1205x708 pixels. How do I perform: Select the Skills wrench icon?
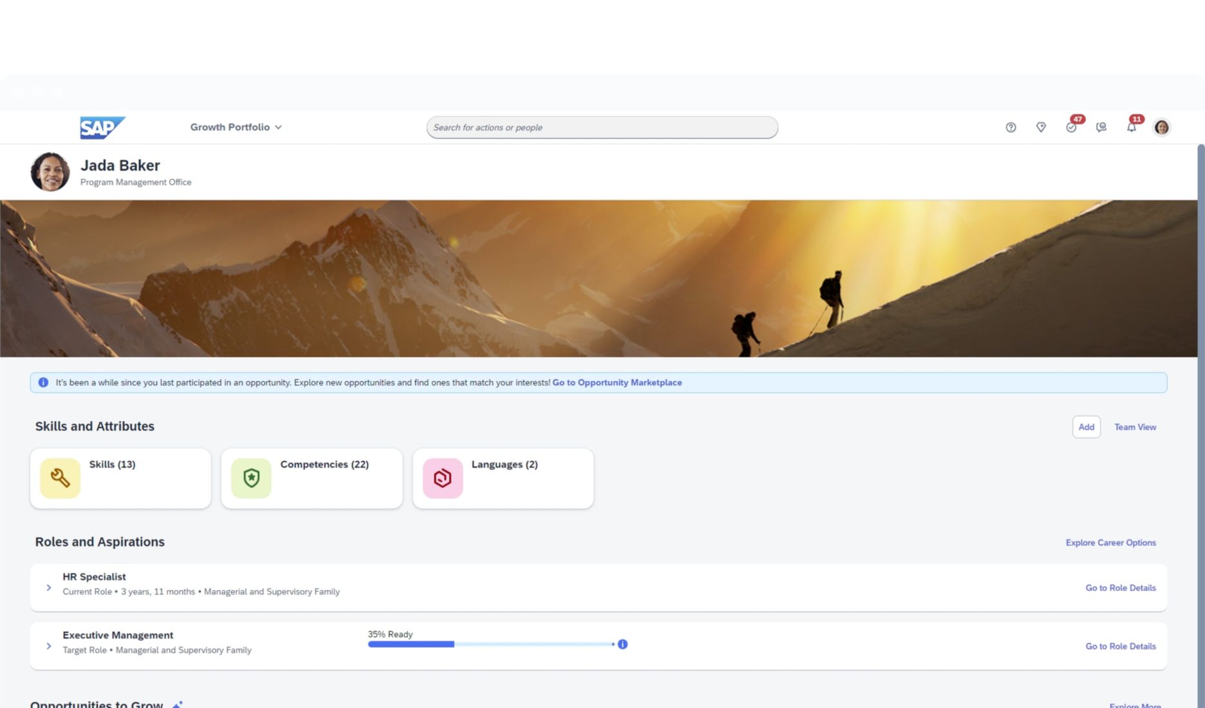pyautogui.click(x=59, y=478)
